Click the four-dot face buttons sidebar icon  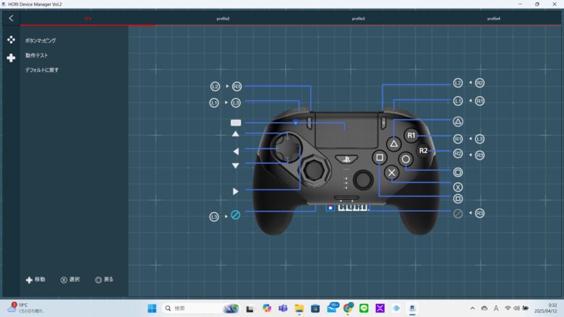coord(11,40)
